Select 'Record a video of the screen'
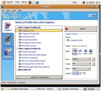 click(x=33, y=61)
